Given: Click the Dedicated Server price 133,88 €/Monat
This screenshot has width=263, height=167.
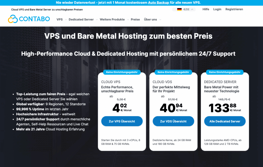Looking at the screenshot, I should pyautogui.click(x=225, y=108).
